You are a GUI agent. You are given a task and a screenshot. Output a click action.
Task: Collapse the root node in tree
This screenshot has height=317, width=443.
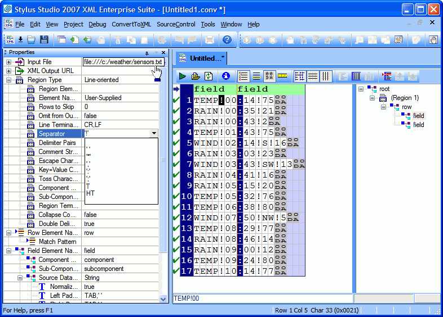point(361,89)
